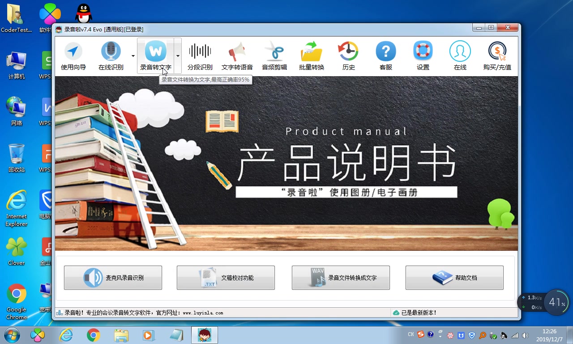Open the Clover desktop icon
Viewport: 573px width, 344px height.
pyautogui.click(x=17, y=251)
